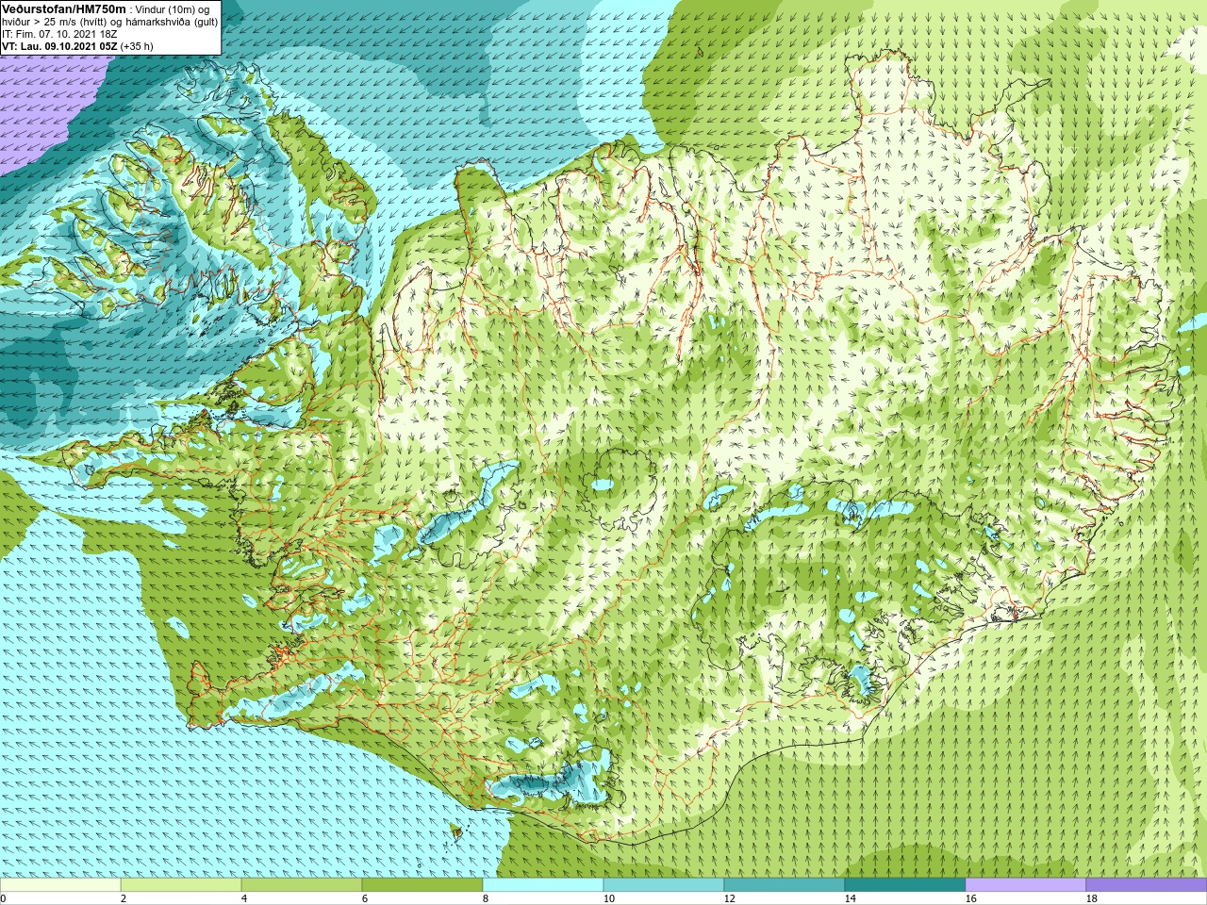1207x905 pixels.
Task: Click the 'IT: Fim. 07. 10. 2021 18Z' line
Action: (59, 34)
